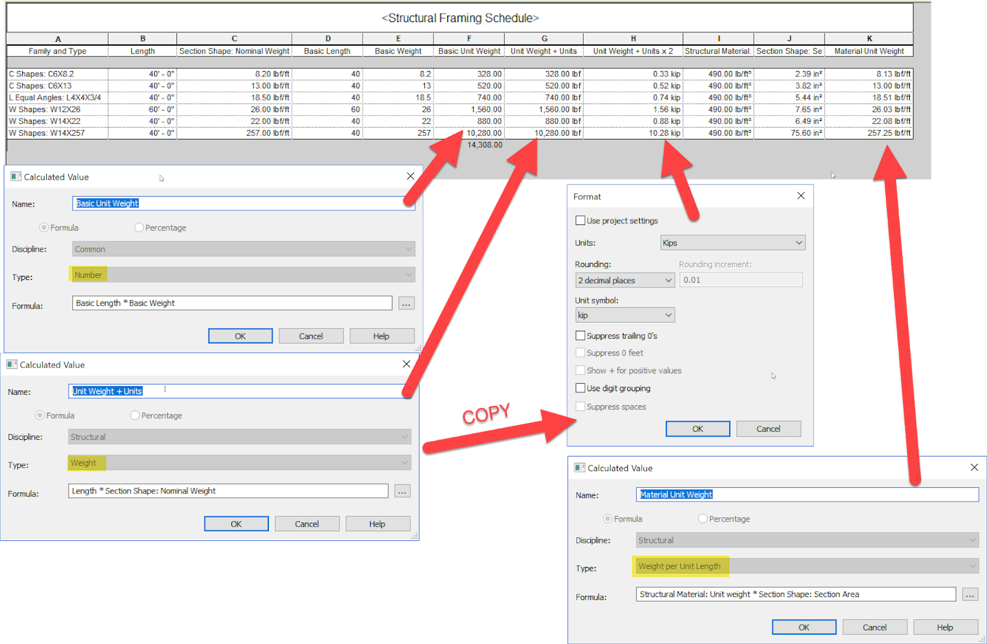Expand the Type dropdown showing Weight per Unit Length
The height and width of the screenshot is (644, 987).
point(972,566)
